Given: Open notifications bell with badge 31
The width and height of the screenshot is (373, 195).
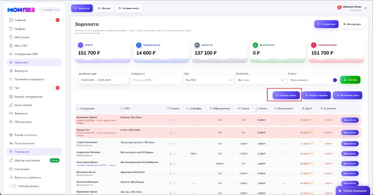Looking at the screenshot, I should pyautogui.click(x=339, y=8).
